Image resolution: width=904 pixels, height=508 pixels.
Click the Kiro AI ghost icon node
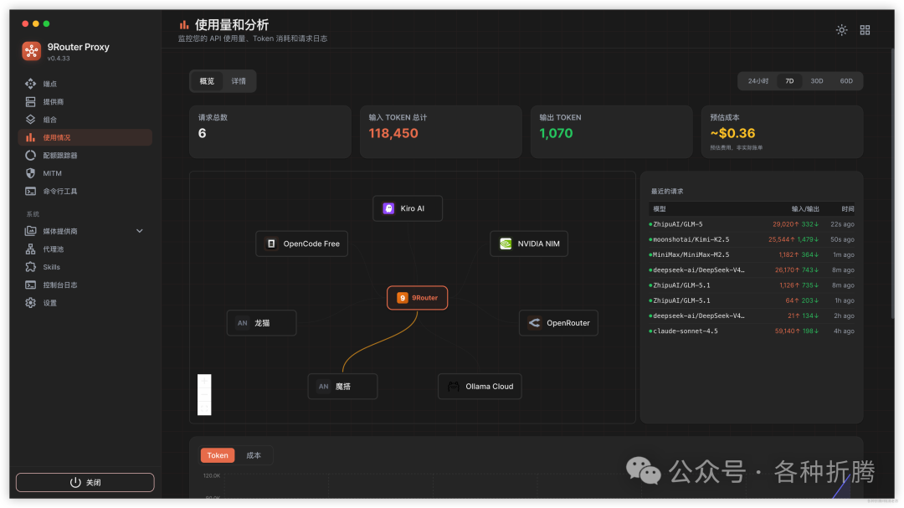click(388, 208)
